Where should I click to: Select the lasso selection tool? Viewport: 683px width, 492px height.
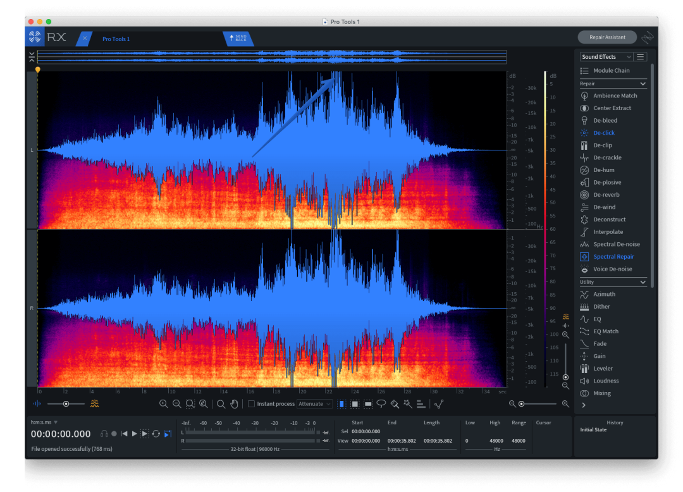(x=381, y=403)
